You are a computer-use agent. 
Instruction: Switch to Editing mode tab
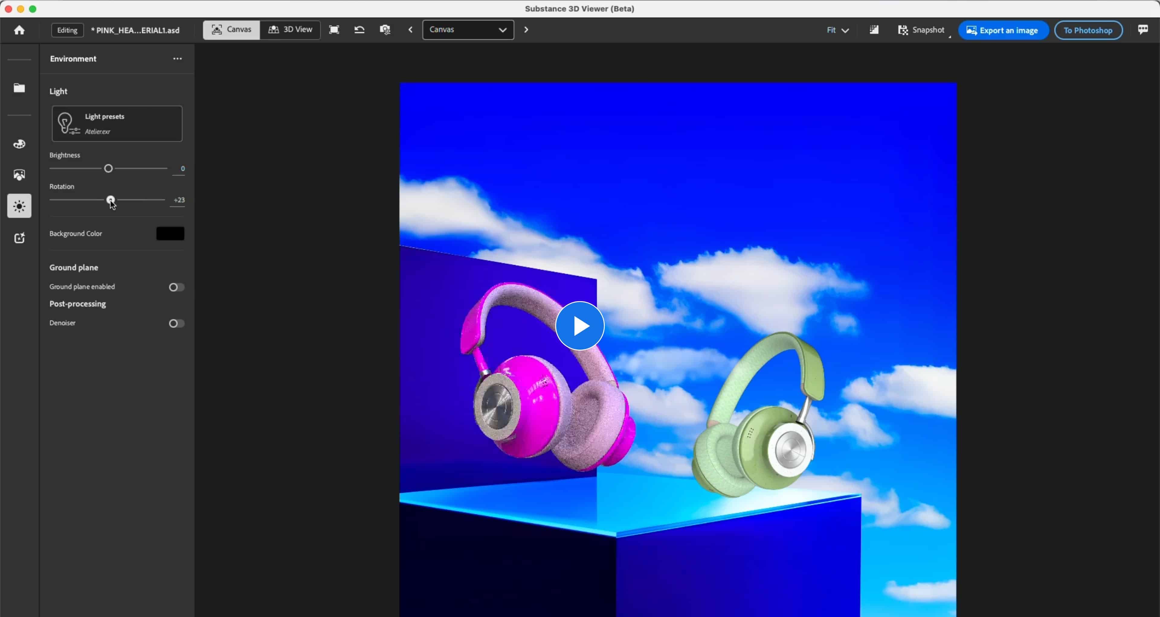click(x=67, y=30)
